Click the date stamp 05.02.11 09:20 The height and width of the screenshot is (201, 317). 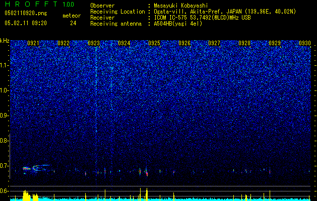tap(26, 23)
